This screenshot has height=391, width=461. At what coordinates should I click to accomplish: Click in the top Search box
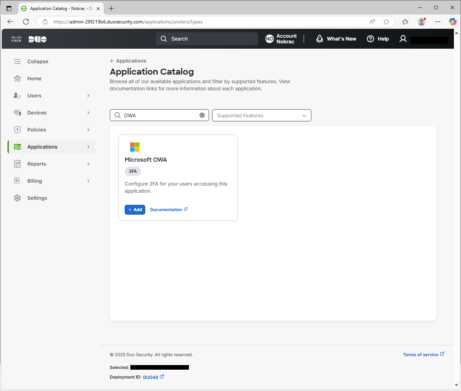point(207,39)
